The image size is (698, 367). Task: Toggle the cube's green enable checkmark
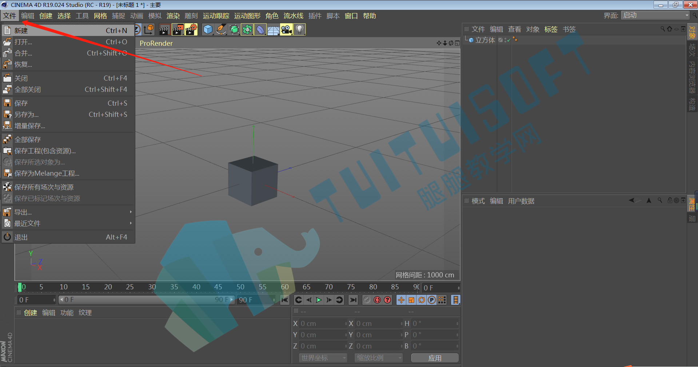tap(508, 40)
